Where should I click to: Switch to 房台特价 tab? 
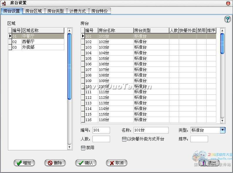click(99, 11)
